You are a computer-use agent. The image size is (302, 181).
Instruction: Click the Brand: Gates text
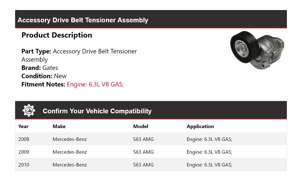40,68
